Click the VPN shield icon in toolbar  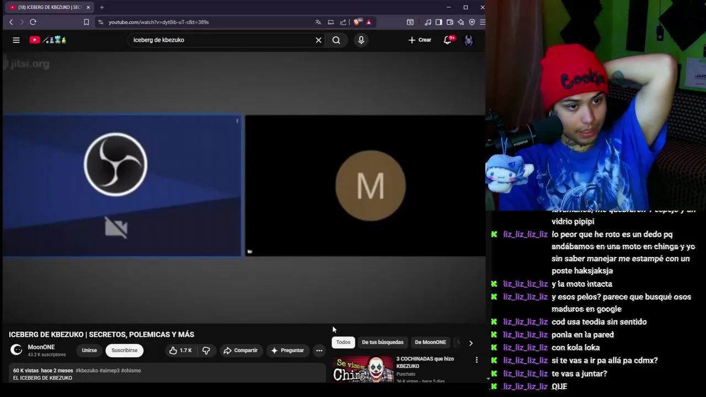click(472, 22)
